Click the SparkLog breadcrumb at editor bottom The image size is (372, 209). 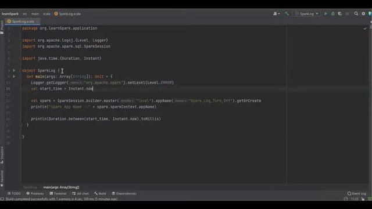pos(30,187)
